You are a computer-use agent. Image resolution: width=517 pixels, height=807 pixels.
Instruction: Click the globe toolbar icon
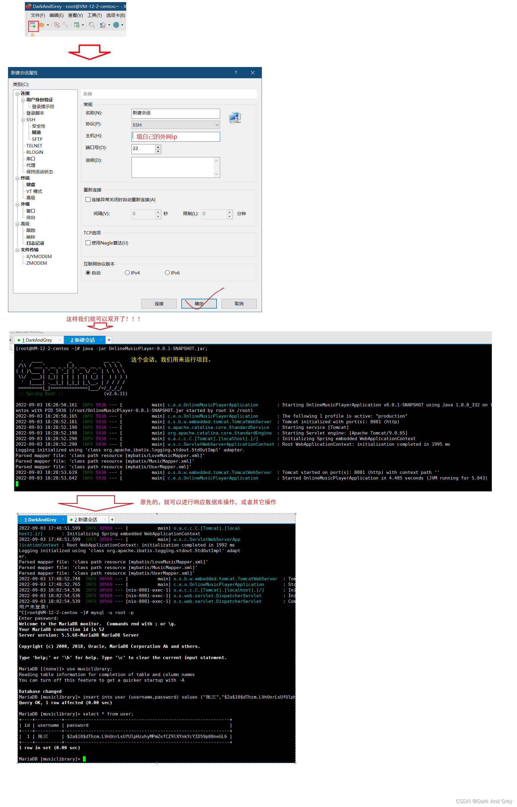coord(116,25)
